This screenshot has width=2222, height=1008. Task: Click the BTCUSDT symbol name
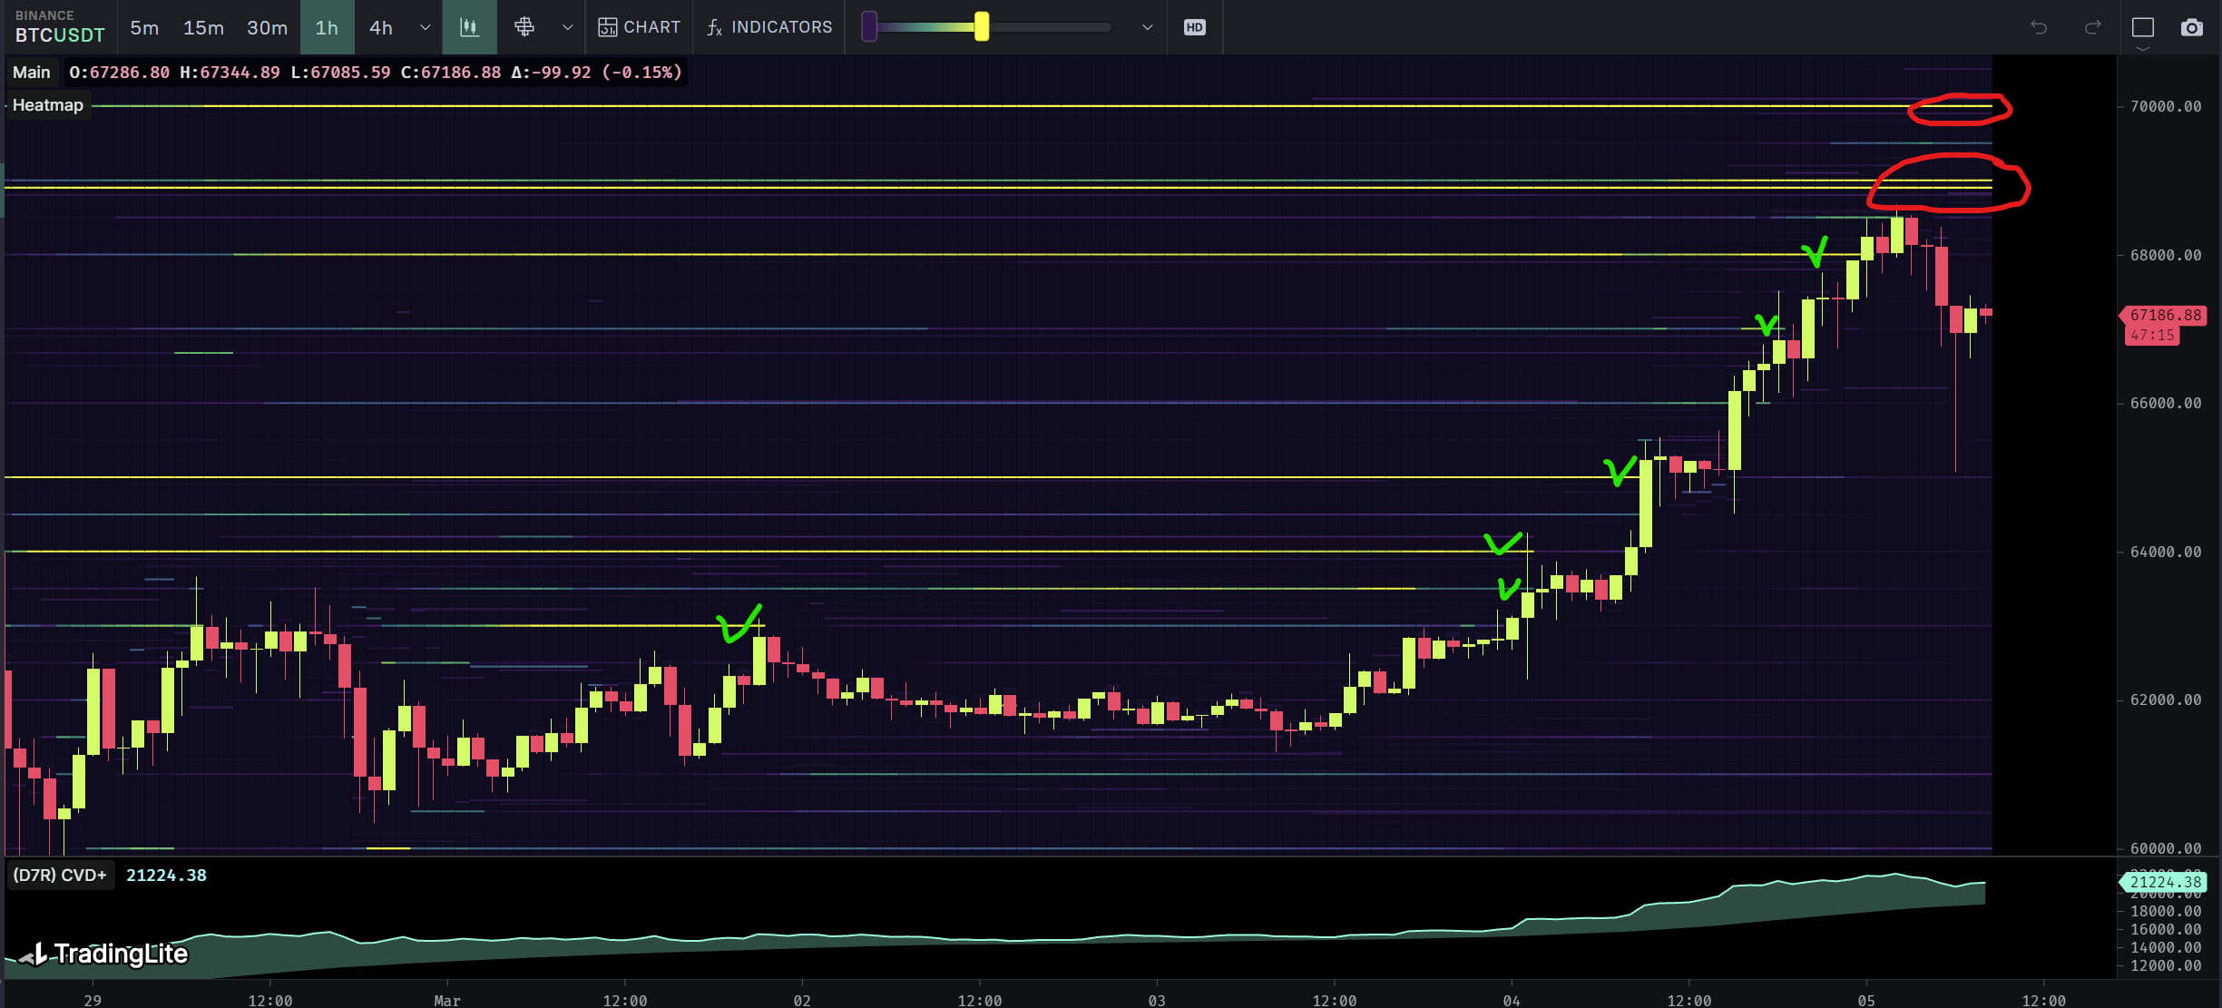tap(59, 35)
